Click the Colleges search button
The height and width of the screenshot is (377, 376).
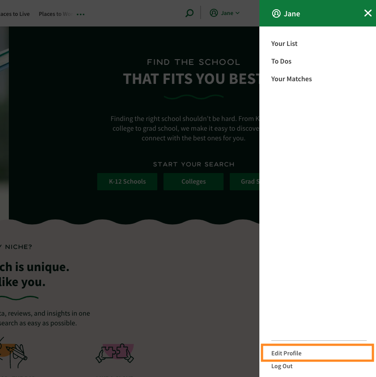coord(194,181)
